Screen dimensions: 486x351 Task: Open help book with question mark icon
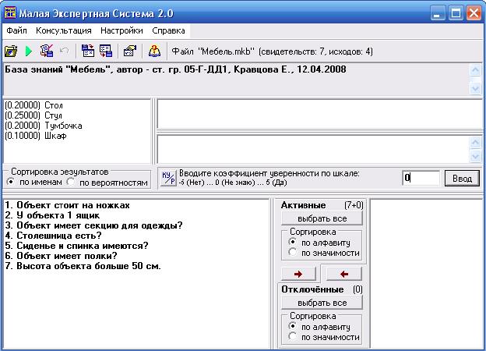point(154,51)
